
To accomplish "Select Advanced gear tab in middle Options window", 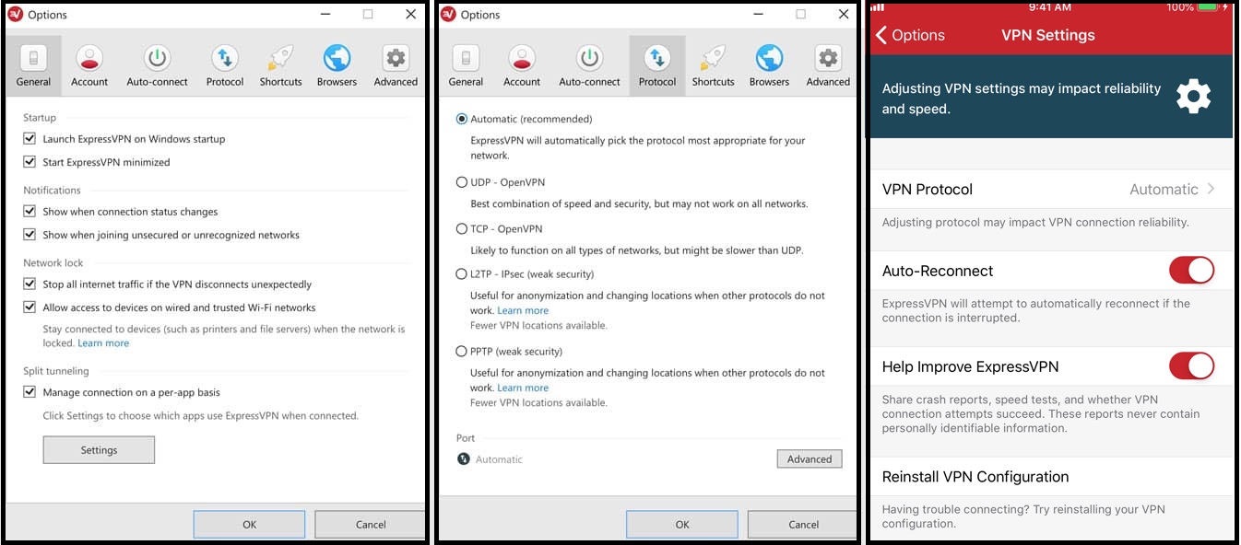I will tap(828, 65).
